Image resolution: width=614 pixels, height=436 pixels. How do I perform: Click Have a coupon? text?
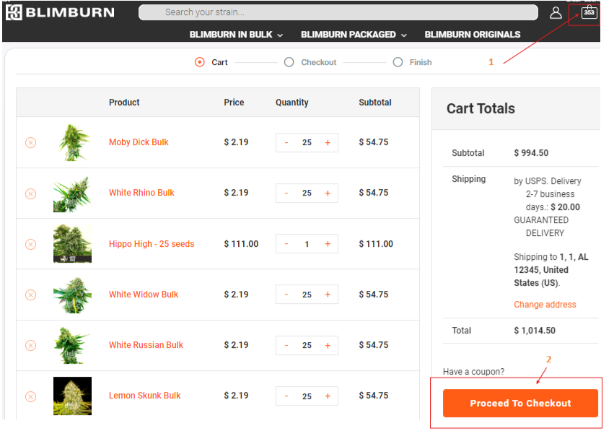click(473, 372)
